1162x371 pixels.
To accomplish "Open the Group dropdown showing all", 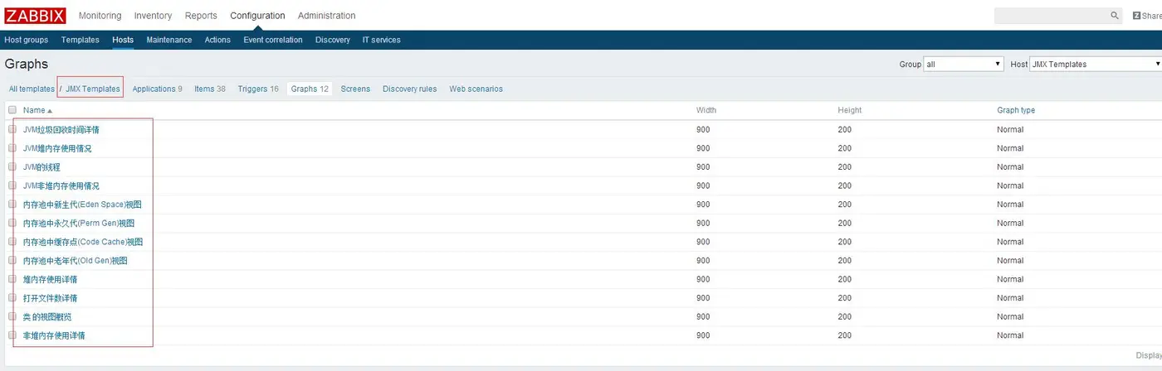I will [x=964, y=64].
